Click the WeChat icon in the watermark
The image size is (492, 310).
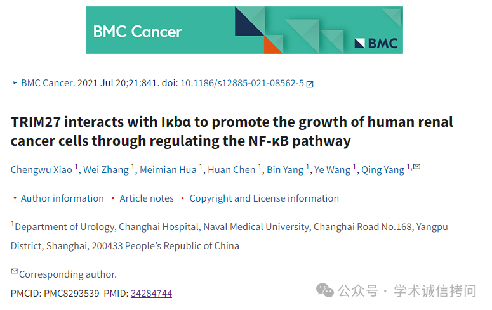325,290
